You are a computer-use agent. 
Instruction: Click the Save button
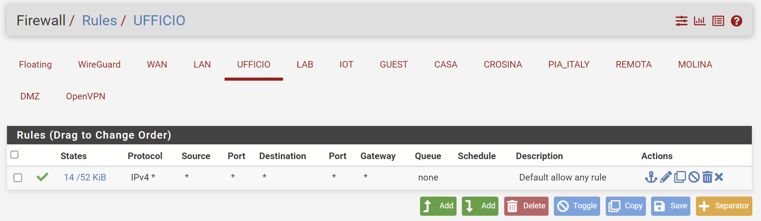pyautogui.click(x=671, y=206)
